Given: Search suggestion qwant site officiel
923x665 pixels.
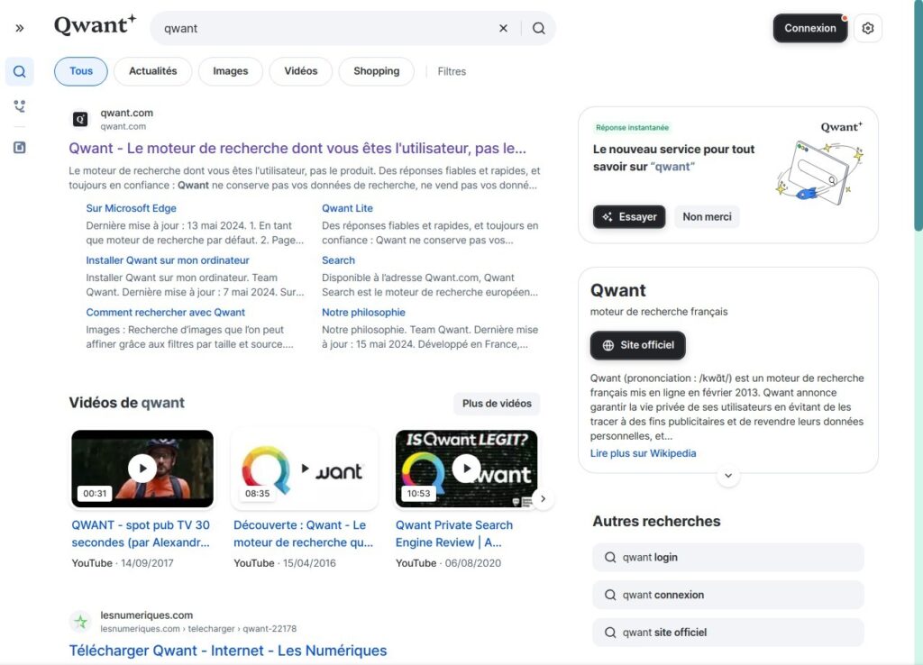Looking at the screenshot, I should [728, 633].
